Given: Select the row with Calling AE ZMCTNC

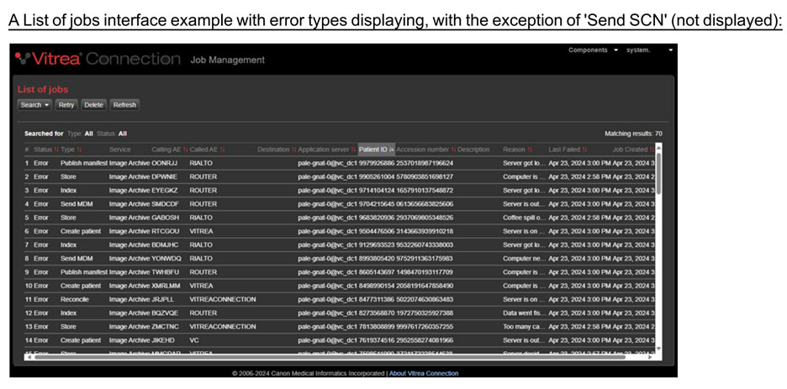Looking at the screenshot, I should (x=340, y=326).
